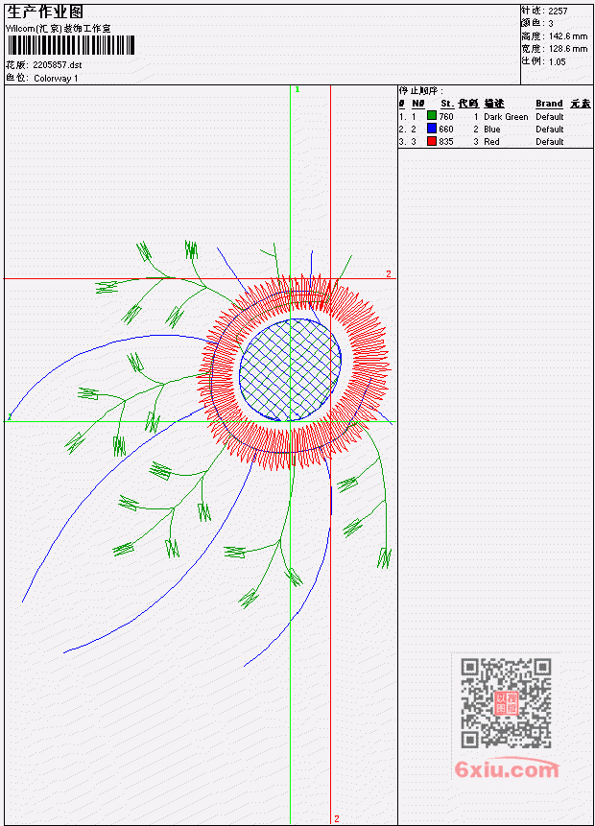This screenshot has height=826, width=595.
Task: Select stitch count '835' in Red row
Action: point(446,142)
